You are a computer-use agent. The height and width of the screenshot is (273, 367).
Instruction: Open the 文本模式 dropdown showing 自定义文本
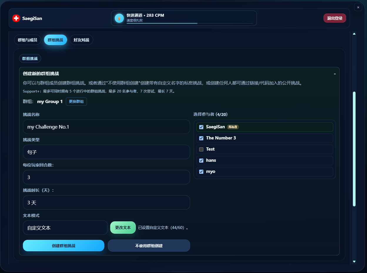[65, 228]
